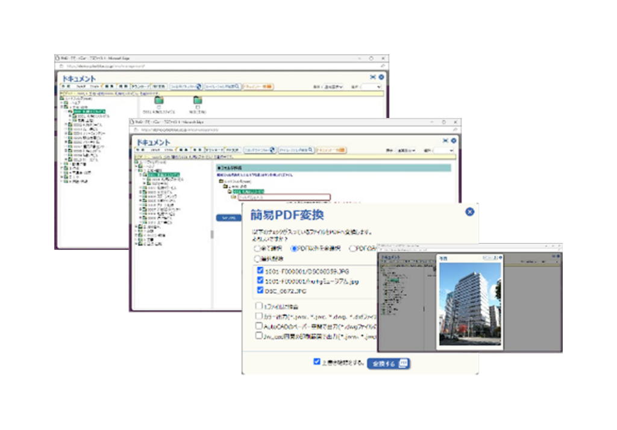Open the display-mode dropdown in back window toolbar
617x430 pixels.
pyautogui.click(x=333, y=87)
